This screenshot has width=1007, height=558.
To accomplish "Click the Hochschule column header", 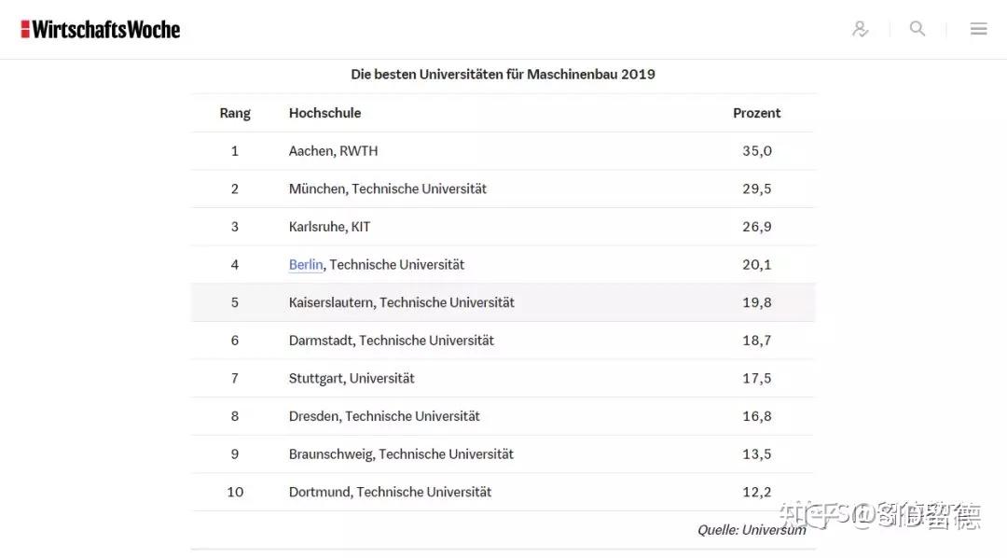I will tap(324, 113).
